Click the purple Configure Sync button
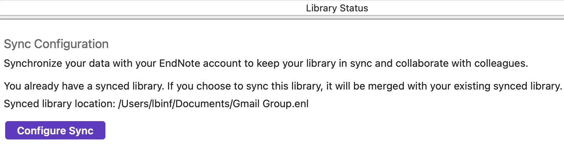 click(x=55, y=131)
